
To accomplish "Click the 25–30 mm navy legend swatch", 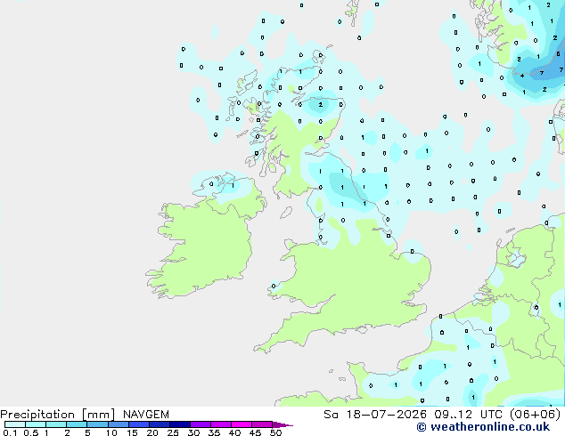I will click(180, 424).
